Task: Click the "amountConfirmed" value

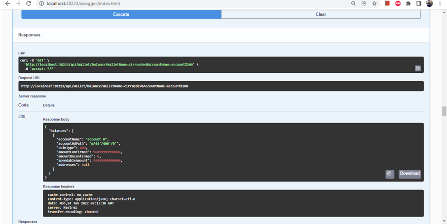Action: (108, 152)
